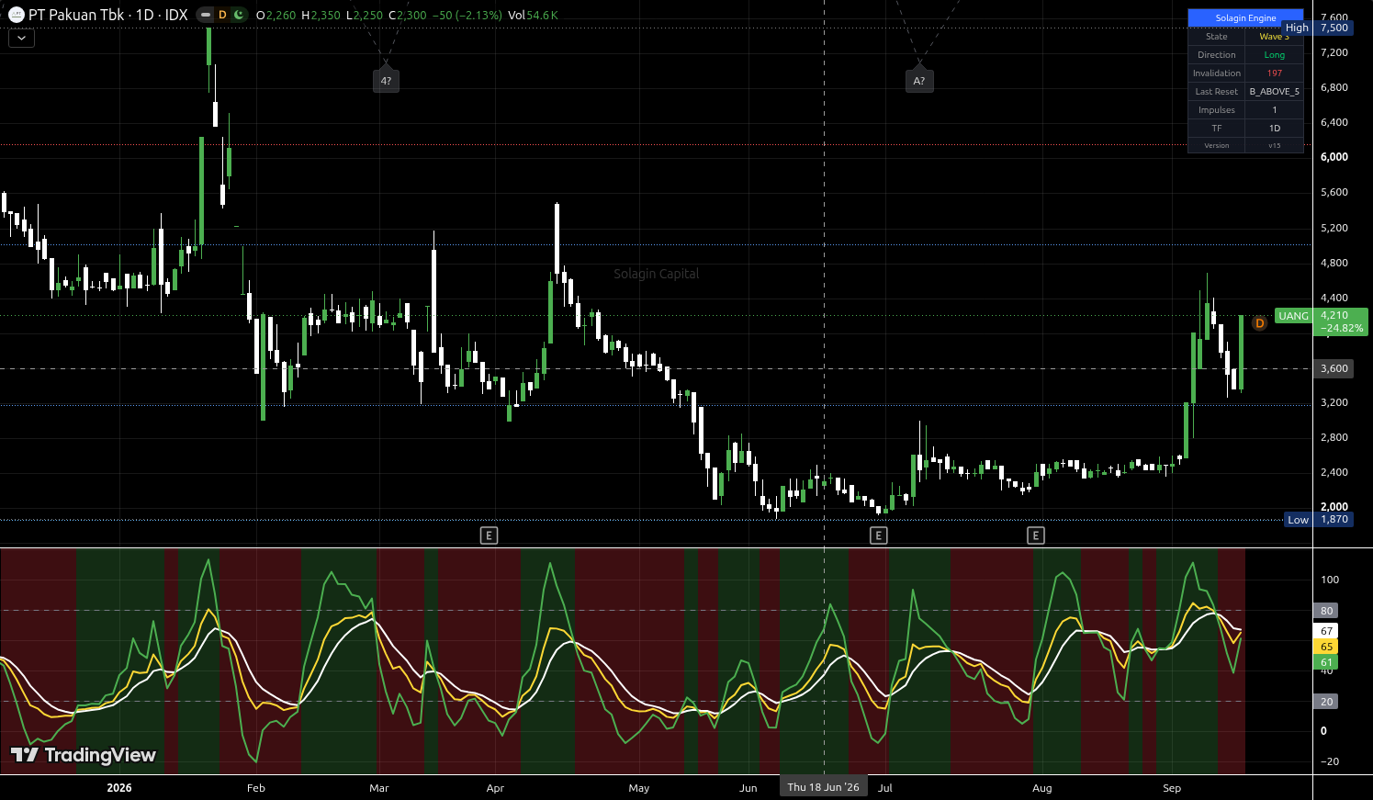Click the version value v15
The image size is (1373, 800).
coord(1274,145)
